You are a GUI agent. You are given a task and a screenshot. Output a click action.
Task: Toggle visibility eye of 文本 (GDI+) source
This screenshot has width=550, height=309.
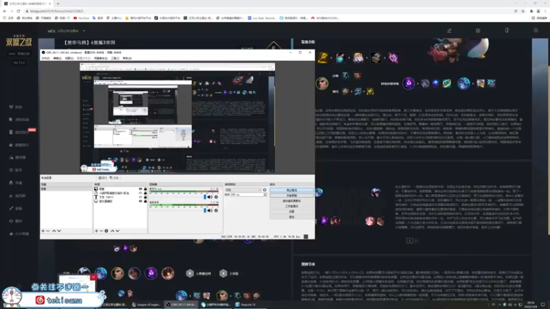tap(141, 197)
